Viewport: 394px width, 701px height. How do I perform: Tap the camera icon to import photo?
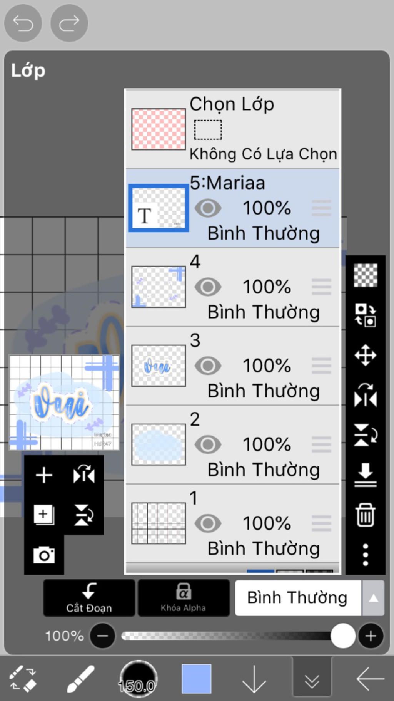[44, 555]
